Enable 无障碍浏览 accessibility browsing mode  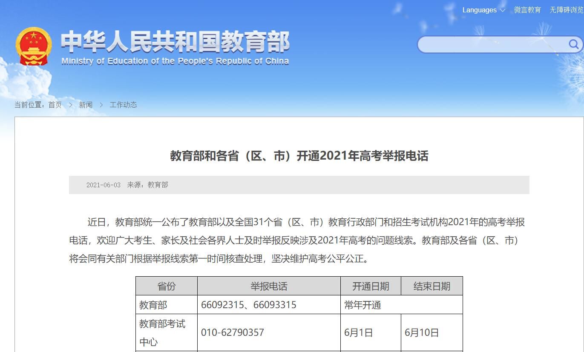(566, 10)
